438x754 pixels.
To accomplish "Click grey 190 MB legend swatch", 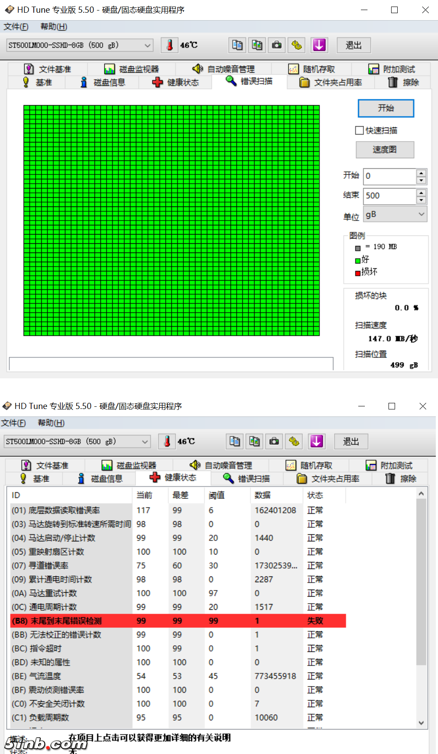I will coord(358,249).
